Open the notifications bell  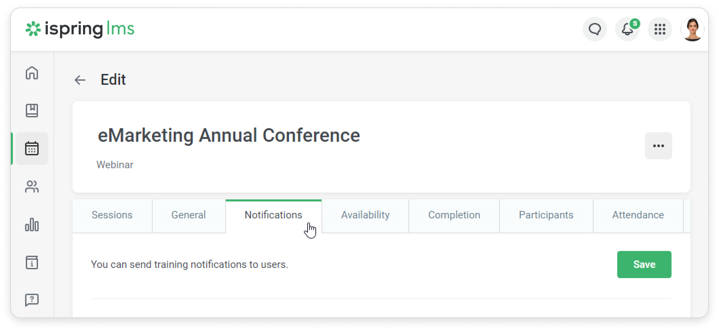(x=627, y=29)
